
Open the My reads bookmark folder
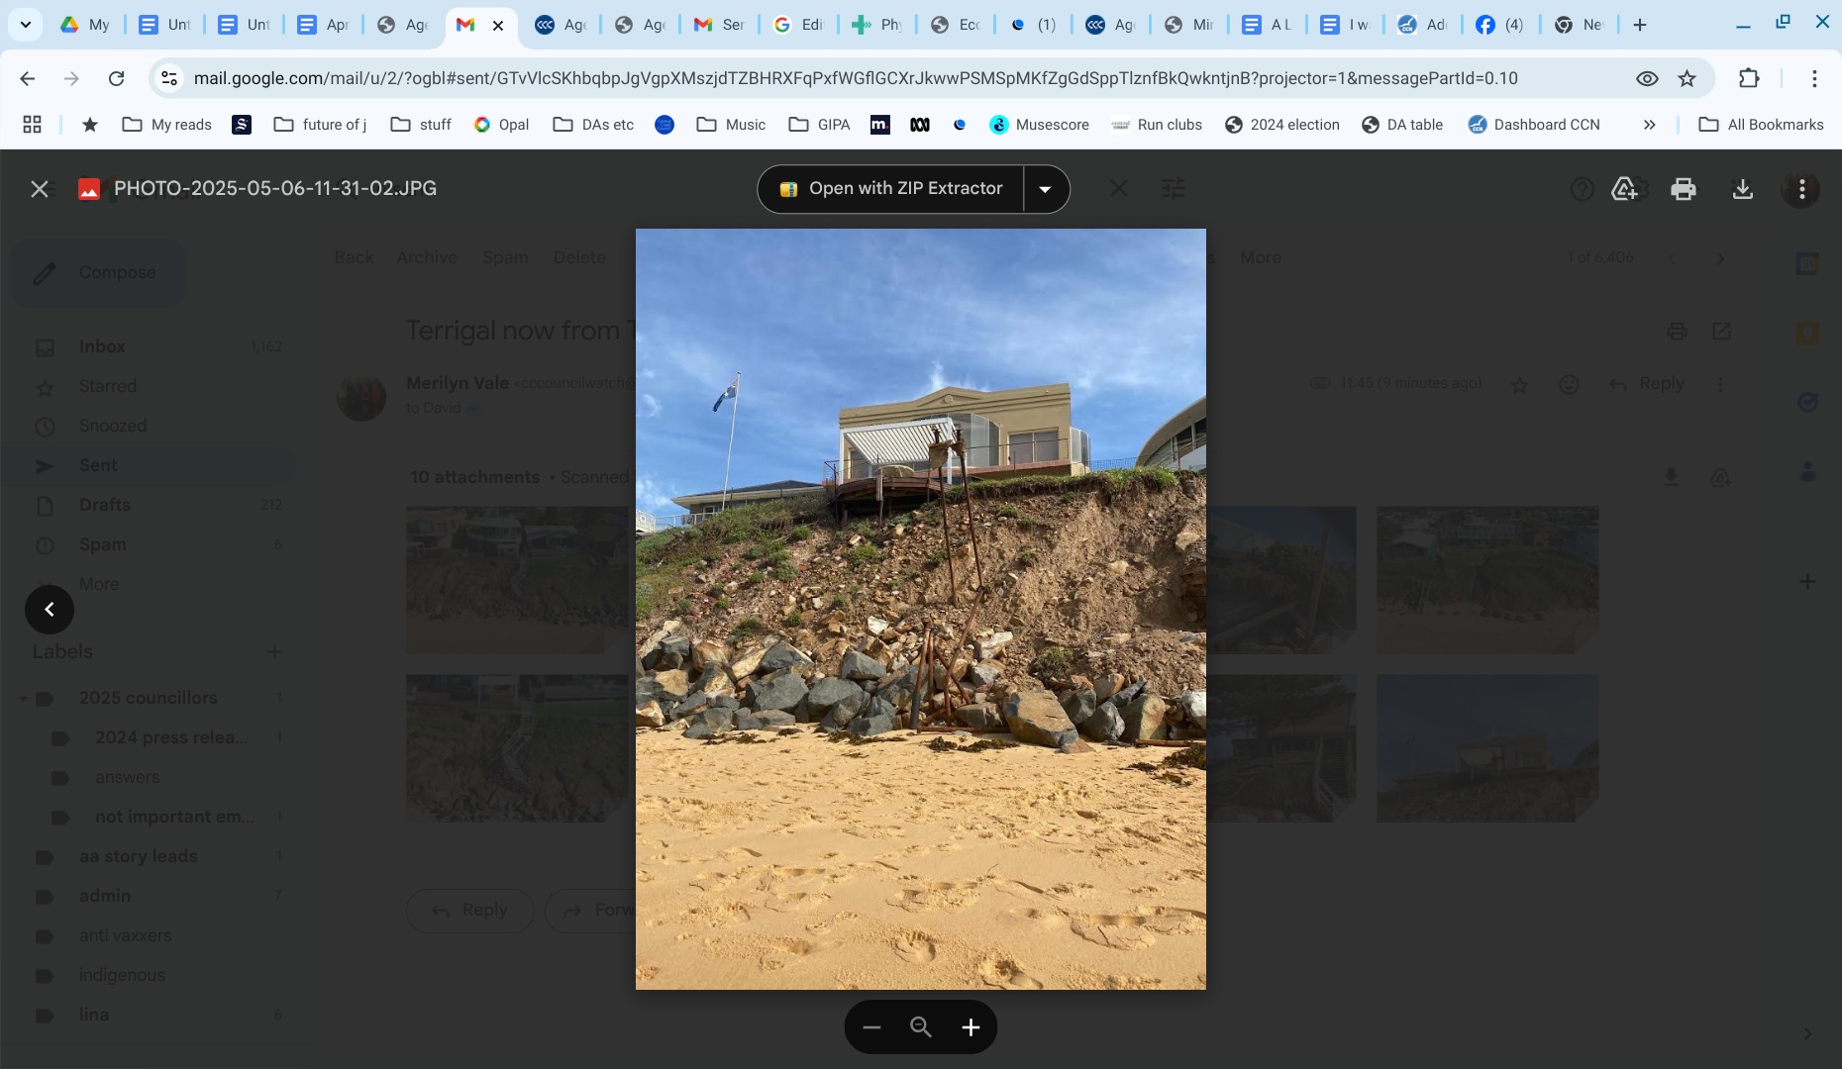click(x=166, y=125)
